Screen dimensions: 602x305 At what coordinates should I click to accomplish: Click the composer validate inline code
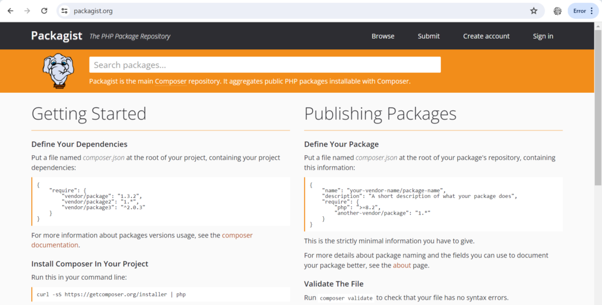[x=346, y=298]
